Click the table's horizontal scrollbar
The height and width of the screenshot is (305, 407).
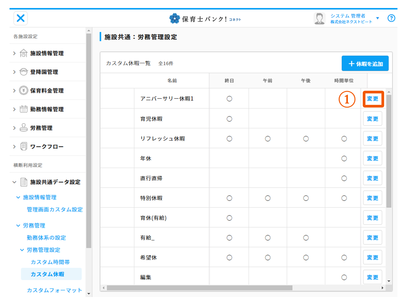tap(199, 288)
